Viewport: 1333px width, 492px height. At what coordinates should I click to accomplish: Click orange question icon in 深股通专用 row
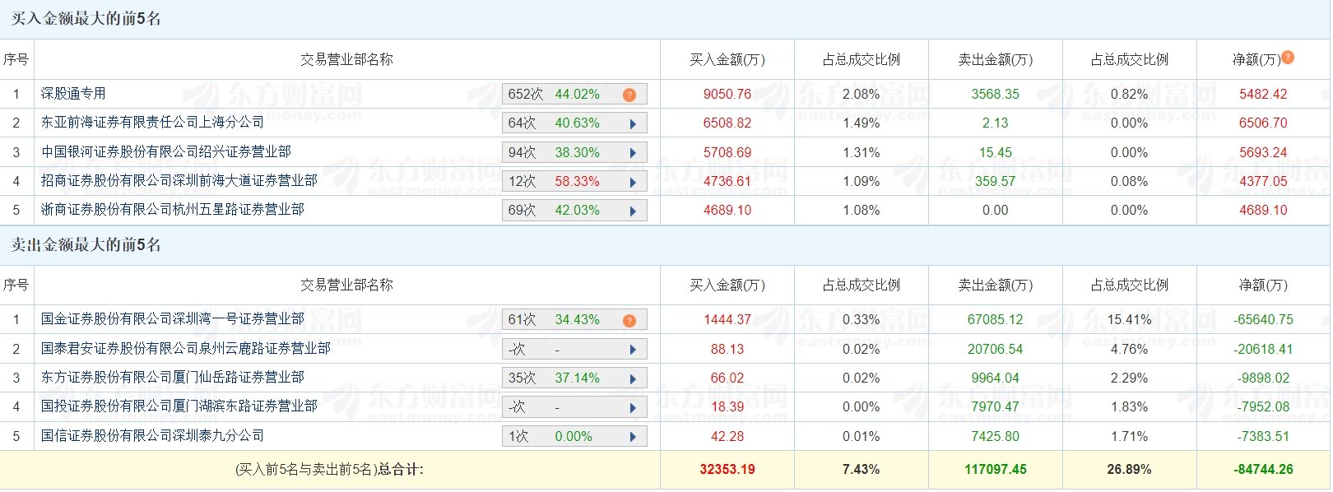pyautogui.click(x=629, y=95)
